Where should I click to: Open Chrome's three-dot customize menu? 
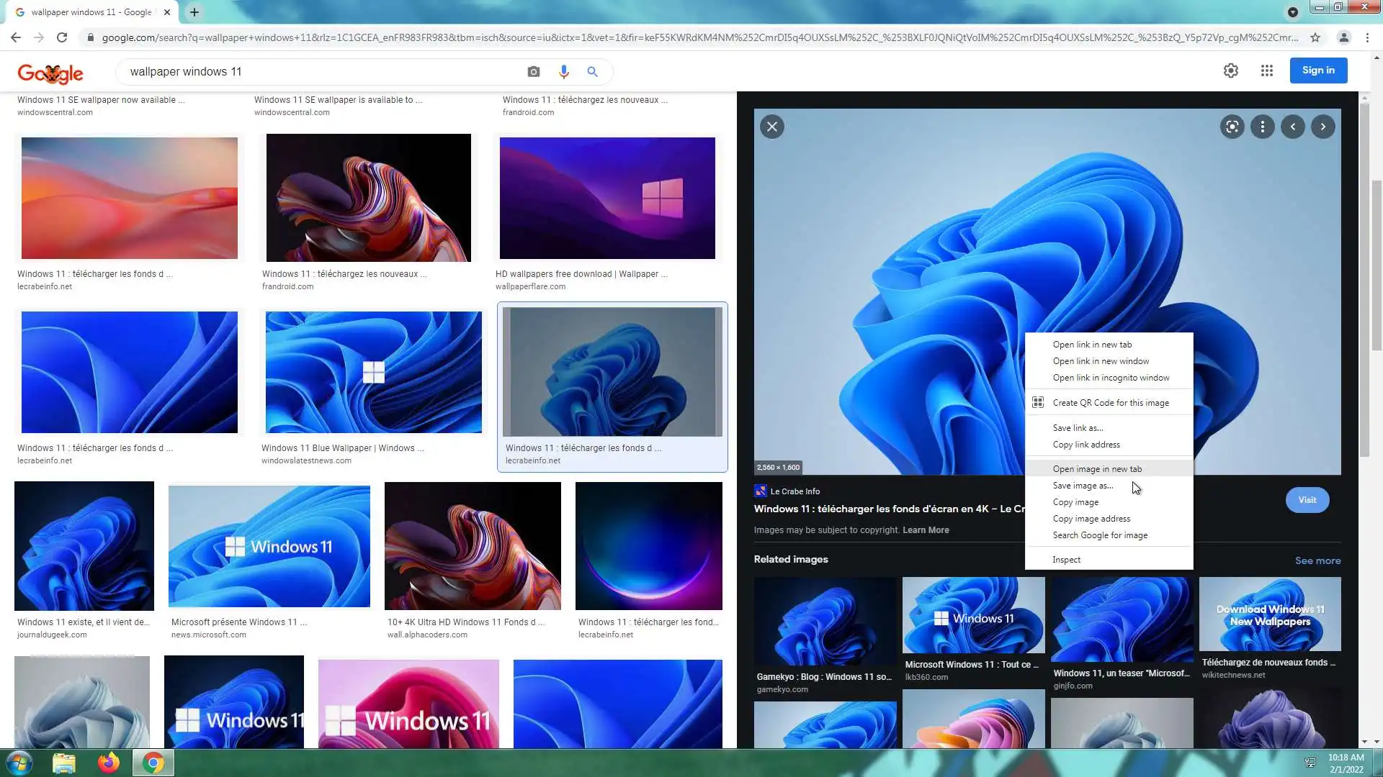click(1367, 37)
